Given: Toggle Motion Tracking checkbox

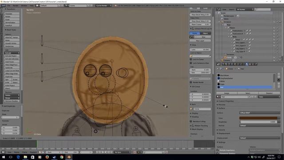Looking at the screenshot, I should tap(193, 125).
